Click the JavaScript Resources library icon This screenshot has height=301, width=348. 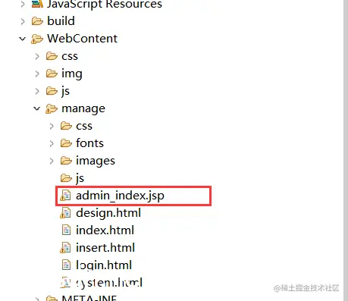point(37,4)
